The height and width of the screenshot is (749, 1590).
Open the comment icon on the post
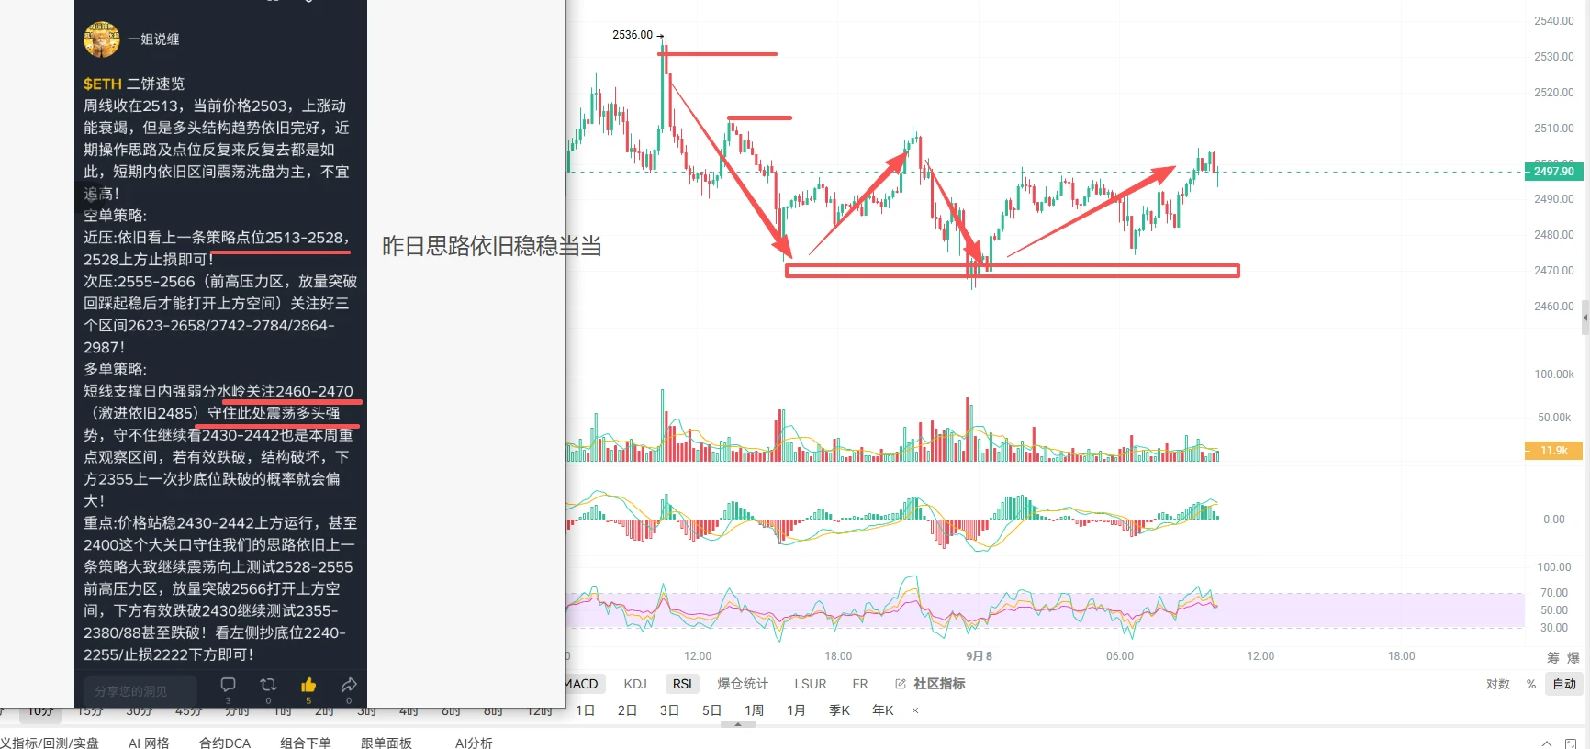pos(229,685)
